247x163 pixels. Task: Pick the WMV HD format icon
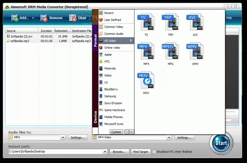pos(195,51)
